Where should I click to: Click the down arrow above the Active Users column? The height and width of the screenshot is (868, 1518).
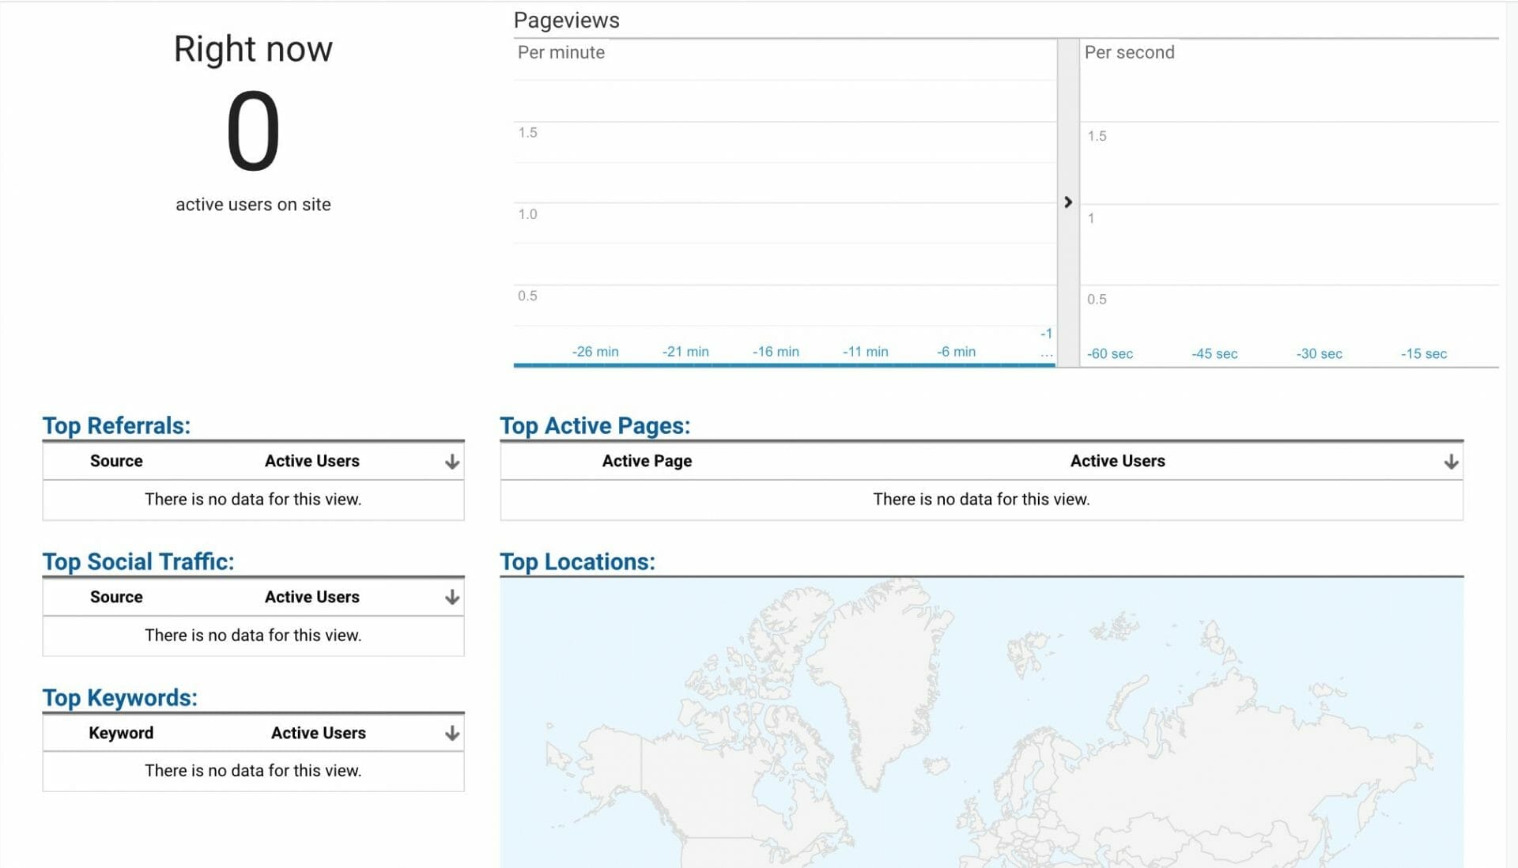click(x=451, y=460)
